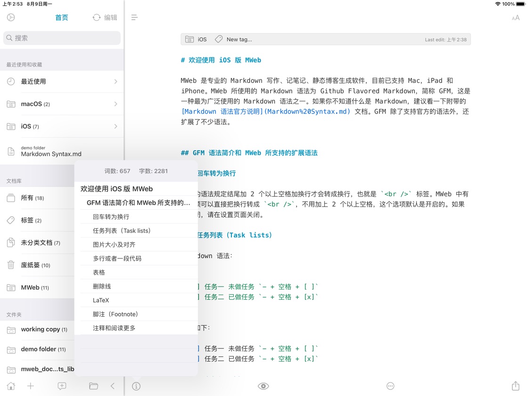Viewport: 528px width, 396px height.
Task: Click the 词数: 657 word count
Action: pyautogui.click(x=117, y=171)
